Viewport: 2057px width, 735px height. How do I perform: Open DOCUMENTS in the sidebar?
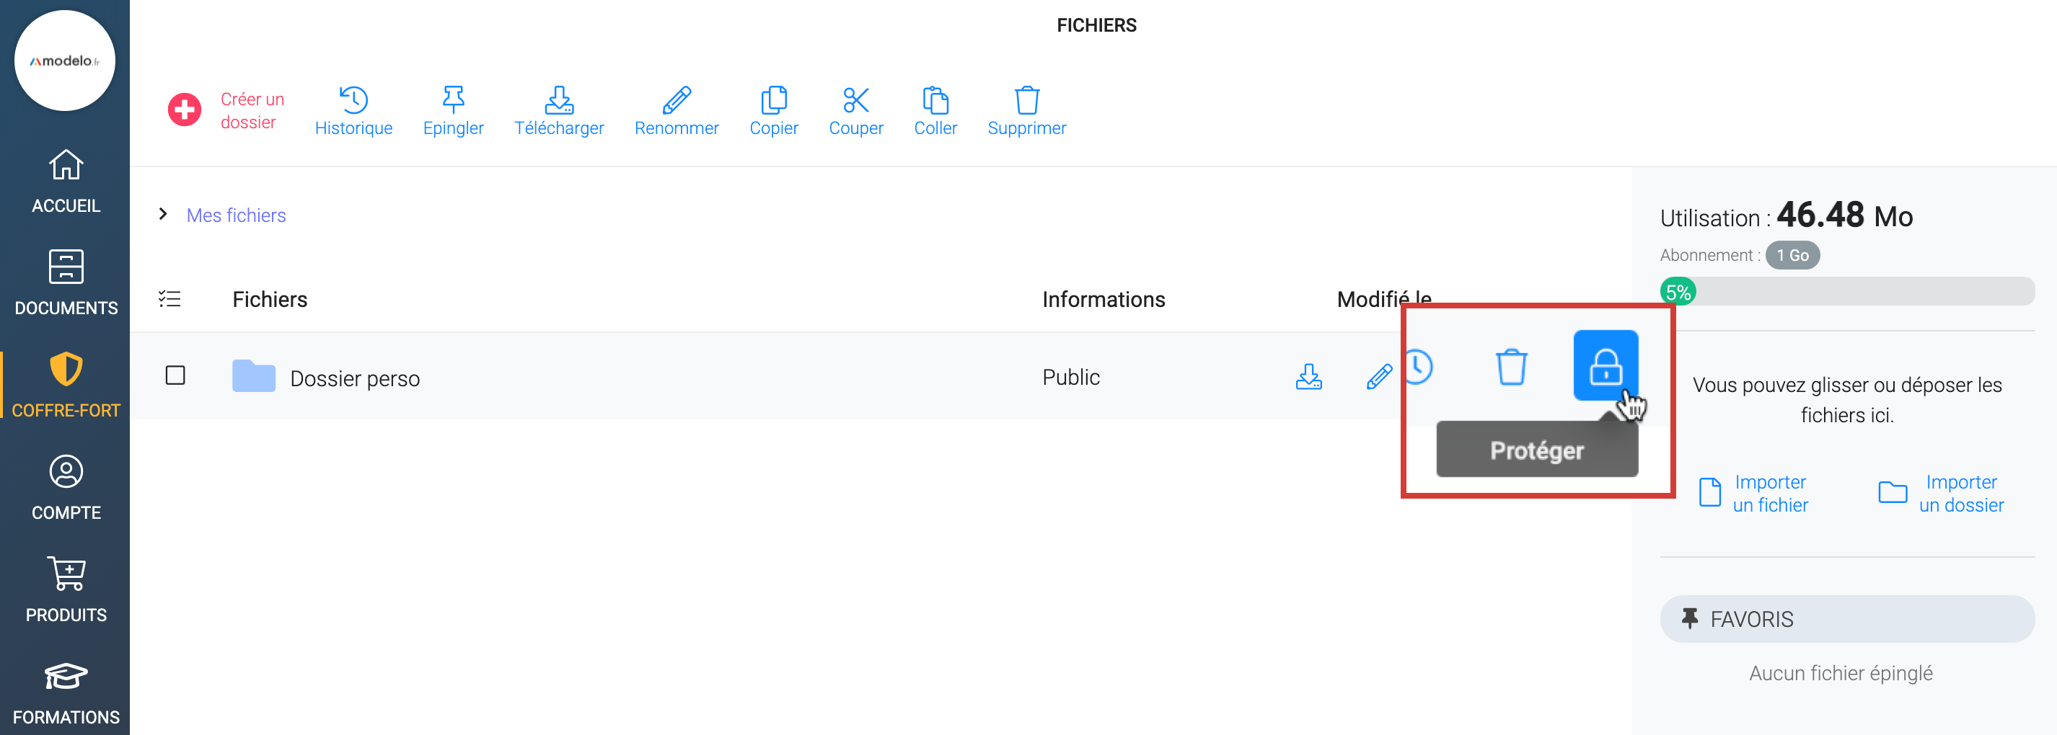66,283
